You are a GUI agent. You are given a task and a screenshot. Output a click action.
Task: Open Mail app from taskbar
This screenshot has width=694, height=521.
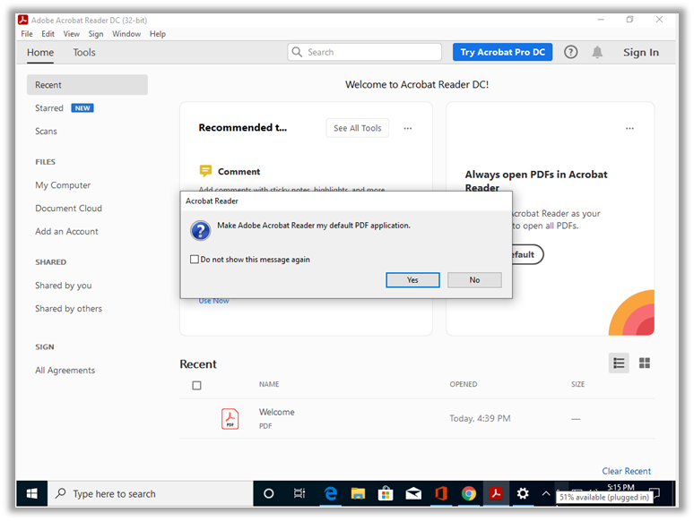[413, 493]
